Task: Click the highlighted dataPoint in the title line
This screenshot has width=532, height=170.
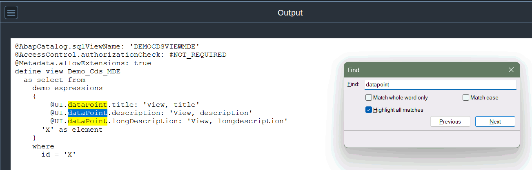Action: tap(87, 104)
